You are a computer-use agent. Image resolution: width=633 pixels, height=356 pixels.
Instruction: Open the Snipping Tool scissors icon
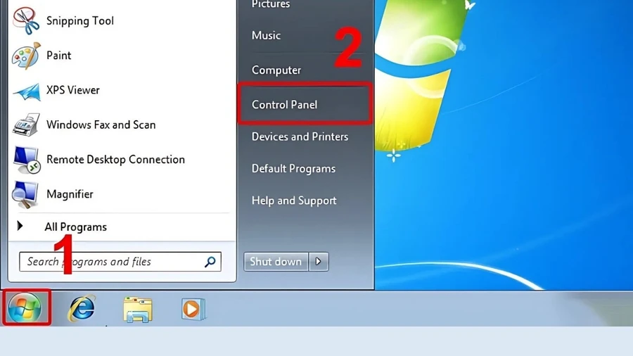tap(26, 20)
